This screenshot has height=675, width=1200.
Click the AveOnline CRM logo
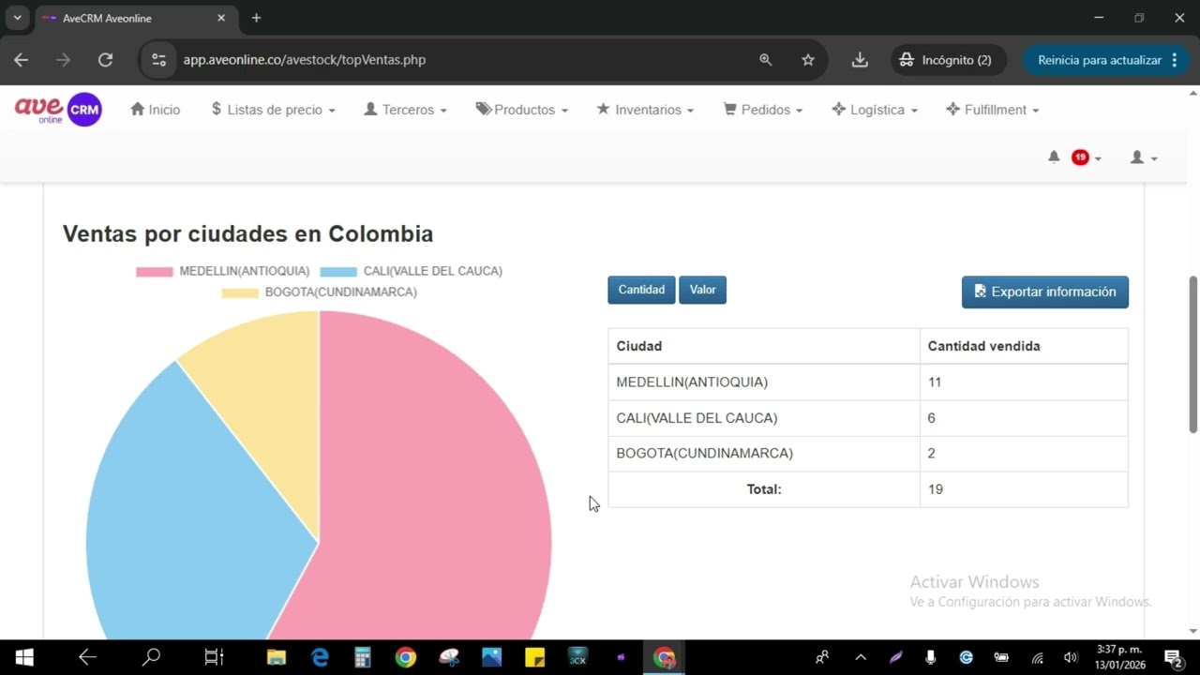pyautogui.click(x=58, y=110)
